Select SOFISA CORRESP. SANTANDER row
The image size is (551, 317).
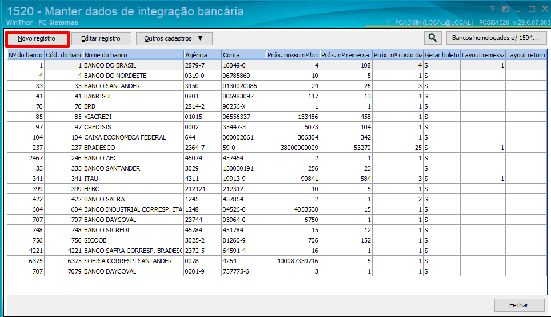pos(277,261)
